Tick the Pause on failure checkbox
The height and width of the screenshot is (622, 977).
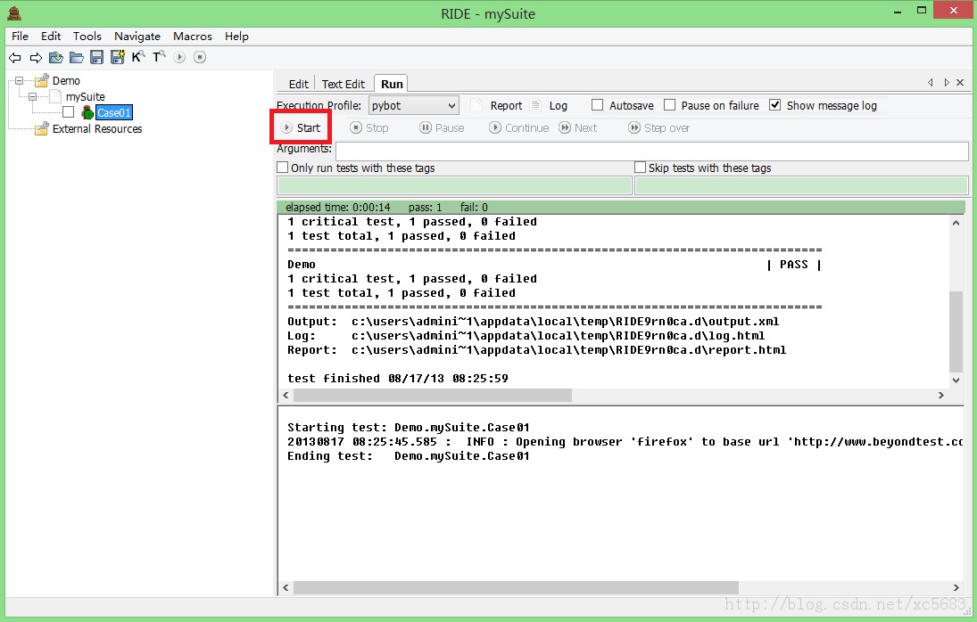(670, 105)
